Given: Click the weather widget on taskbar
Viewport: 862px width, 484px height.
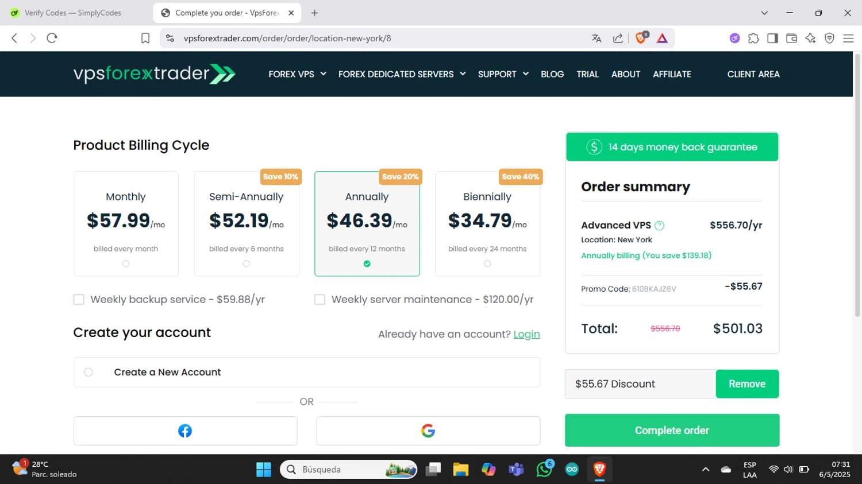Looking at the screenshot, I should (x=45, y=469).
